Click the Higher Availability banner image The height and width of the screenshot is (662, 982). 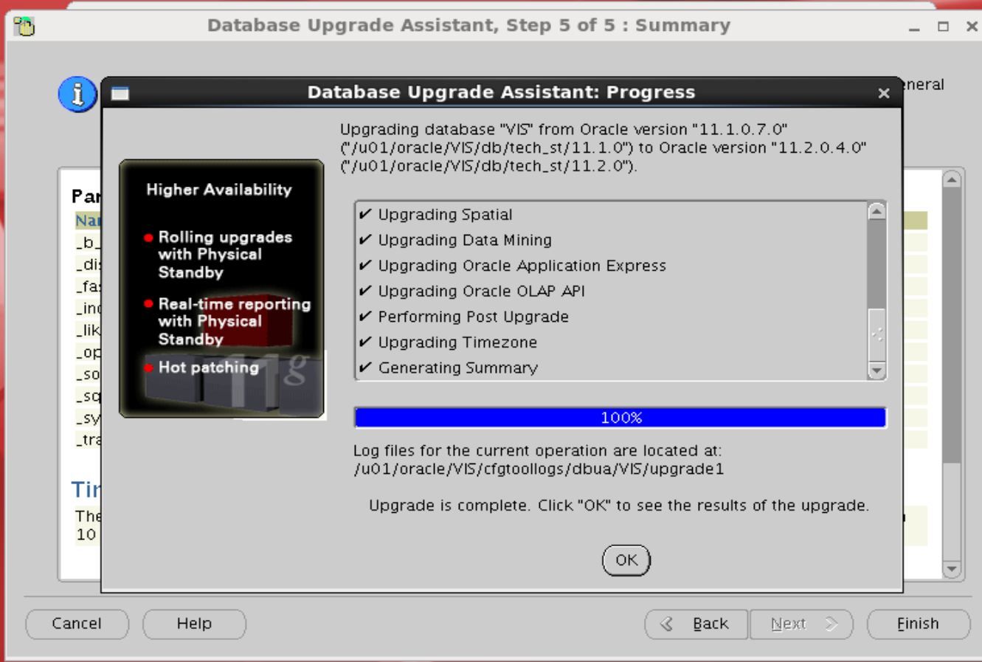221,289
